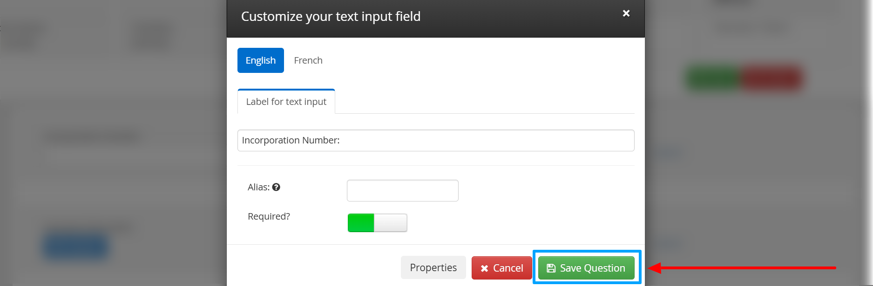Image resolution: width=873 pixels, height=286 pixels.
Task: Cancel the question edit
Action: pos(501,268)
